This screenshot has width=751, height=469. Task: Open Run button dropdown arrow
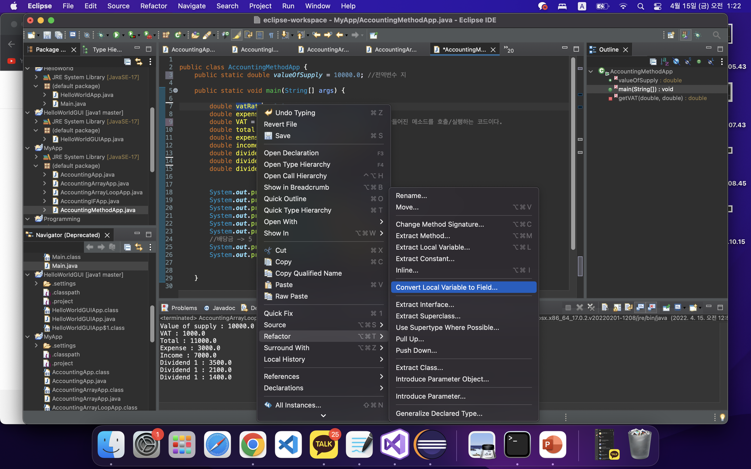(124, 35)
